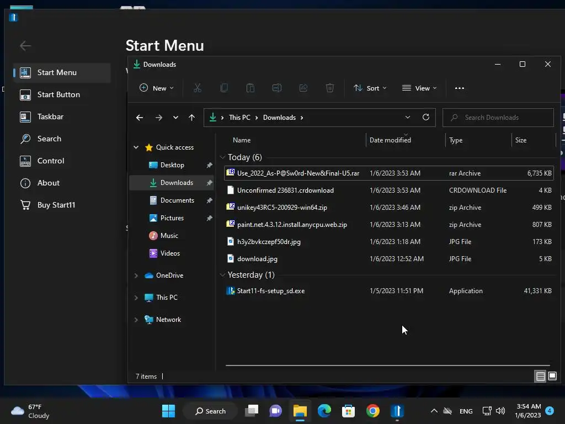Screen dimensions: 565x424
Task: Sort by Size column header
Action: point(534,140)
